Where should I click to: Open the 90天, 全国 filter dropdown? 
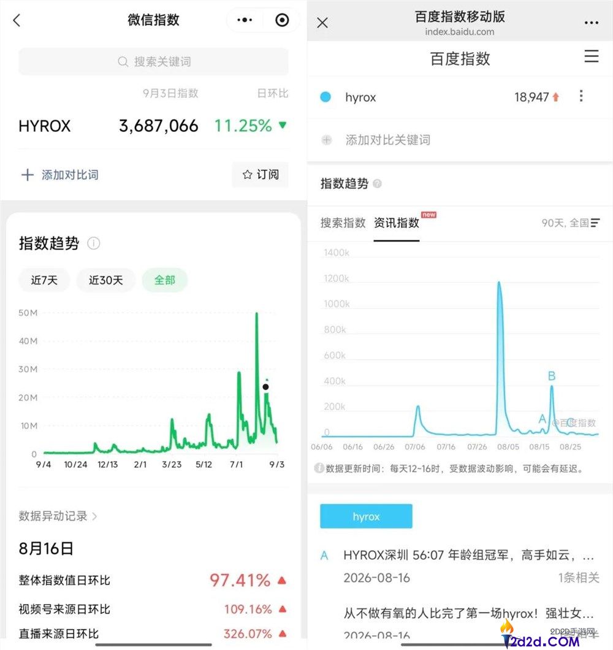pos(570,223)
